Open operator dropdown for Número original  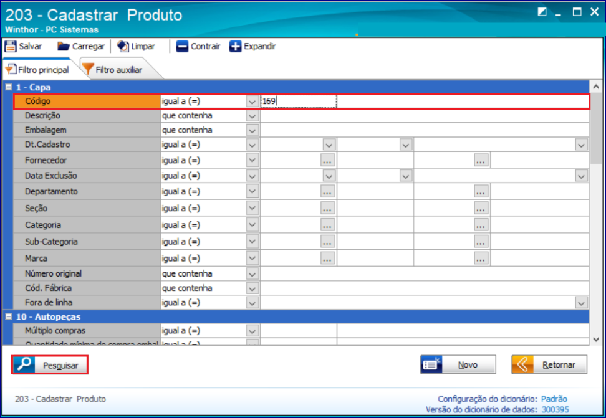click(252, 274)
